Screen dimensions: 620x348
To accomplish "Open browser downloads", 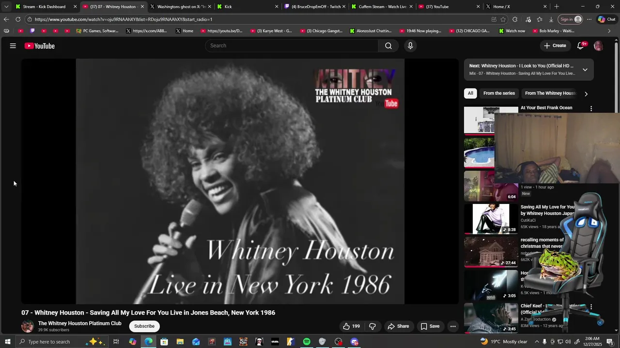I will click(551, 19).
